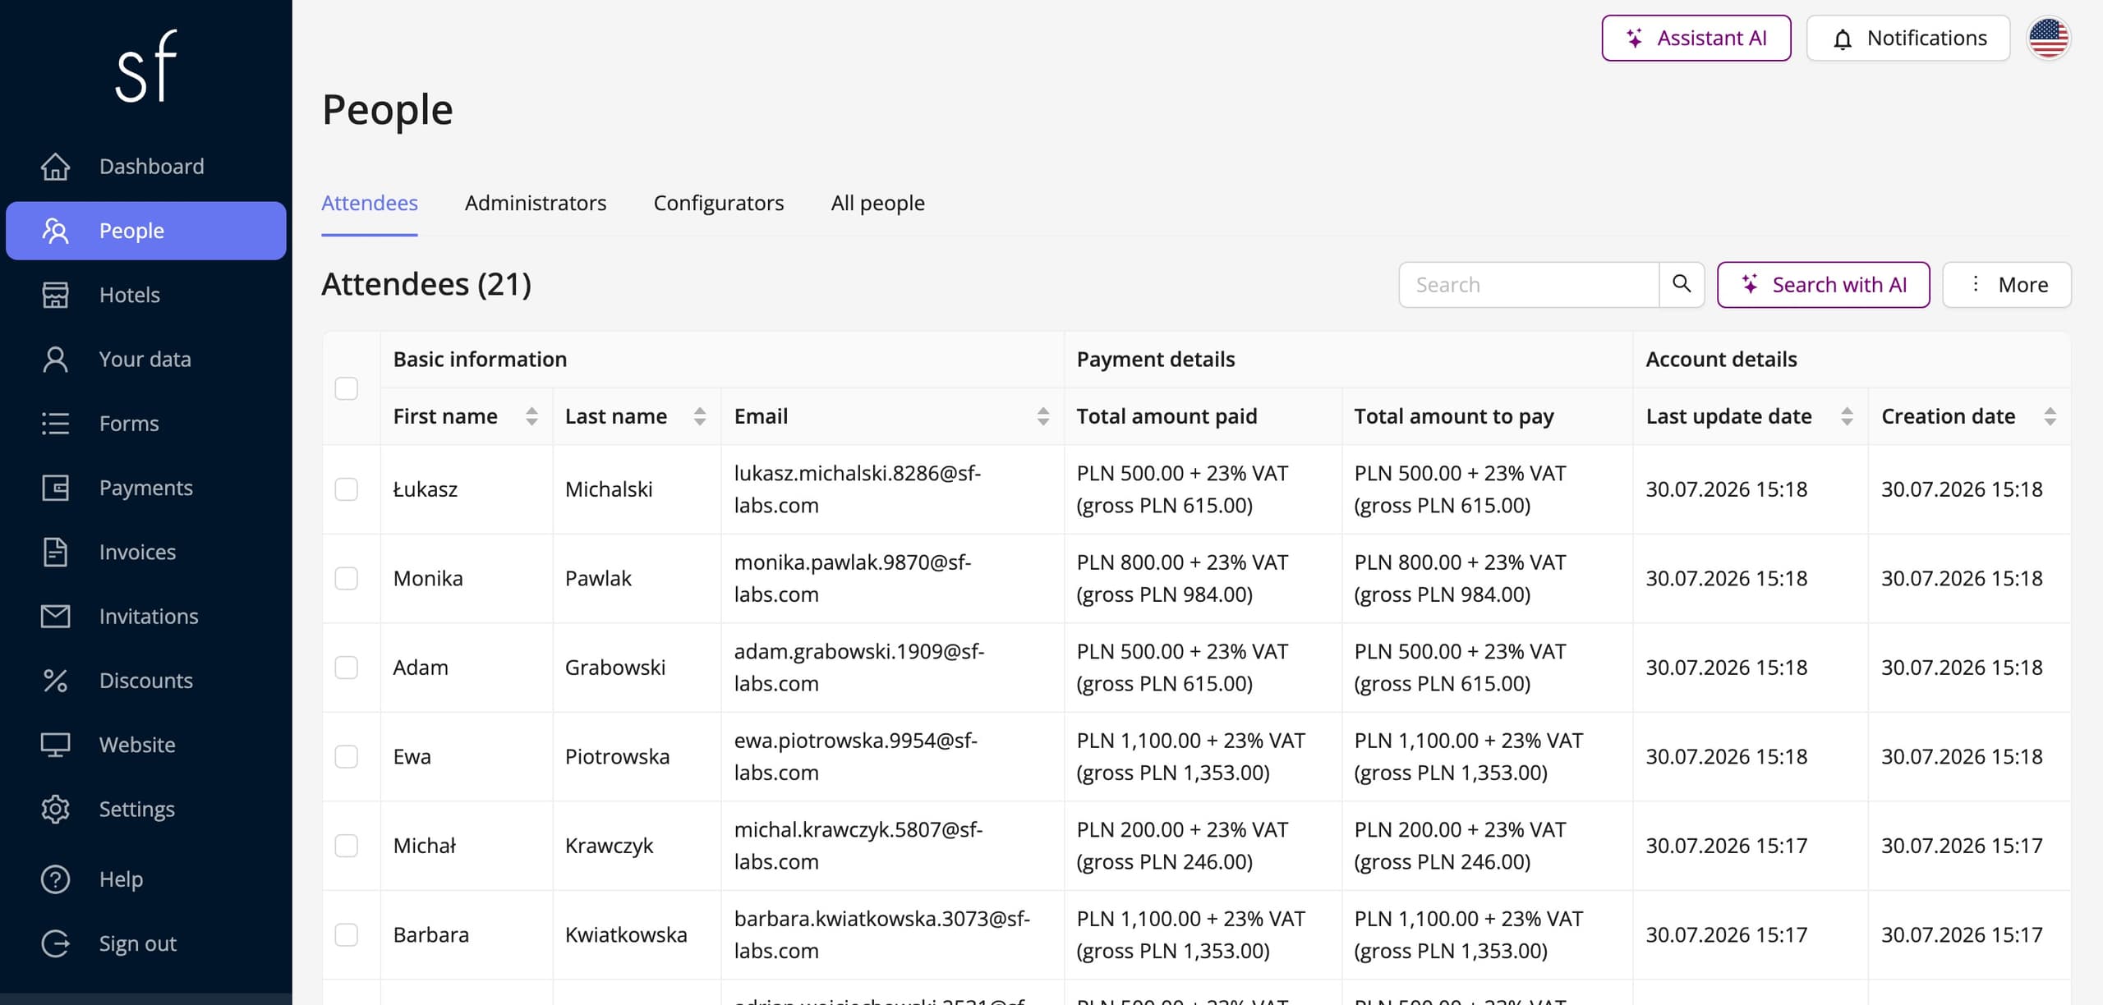The image size is (2103, 1005).
Task: Sort by First name column arrows
Action: 532,416
